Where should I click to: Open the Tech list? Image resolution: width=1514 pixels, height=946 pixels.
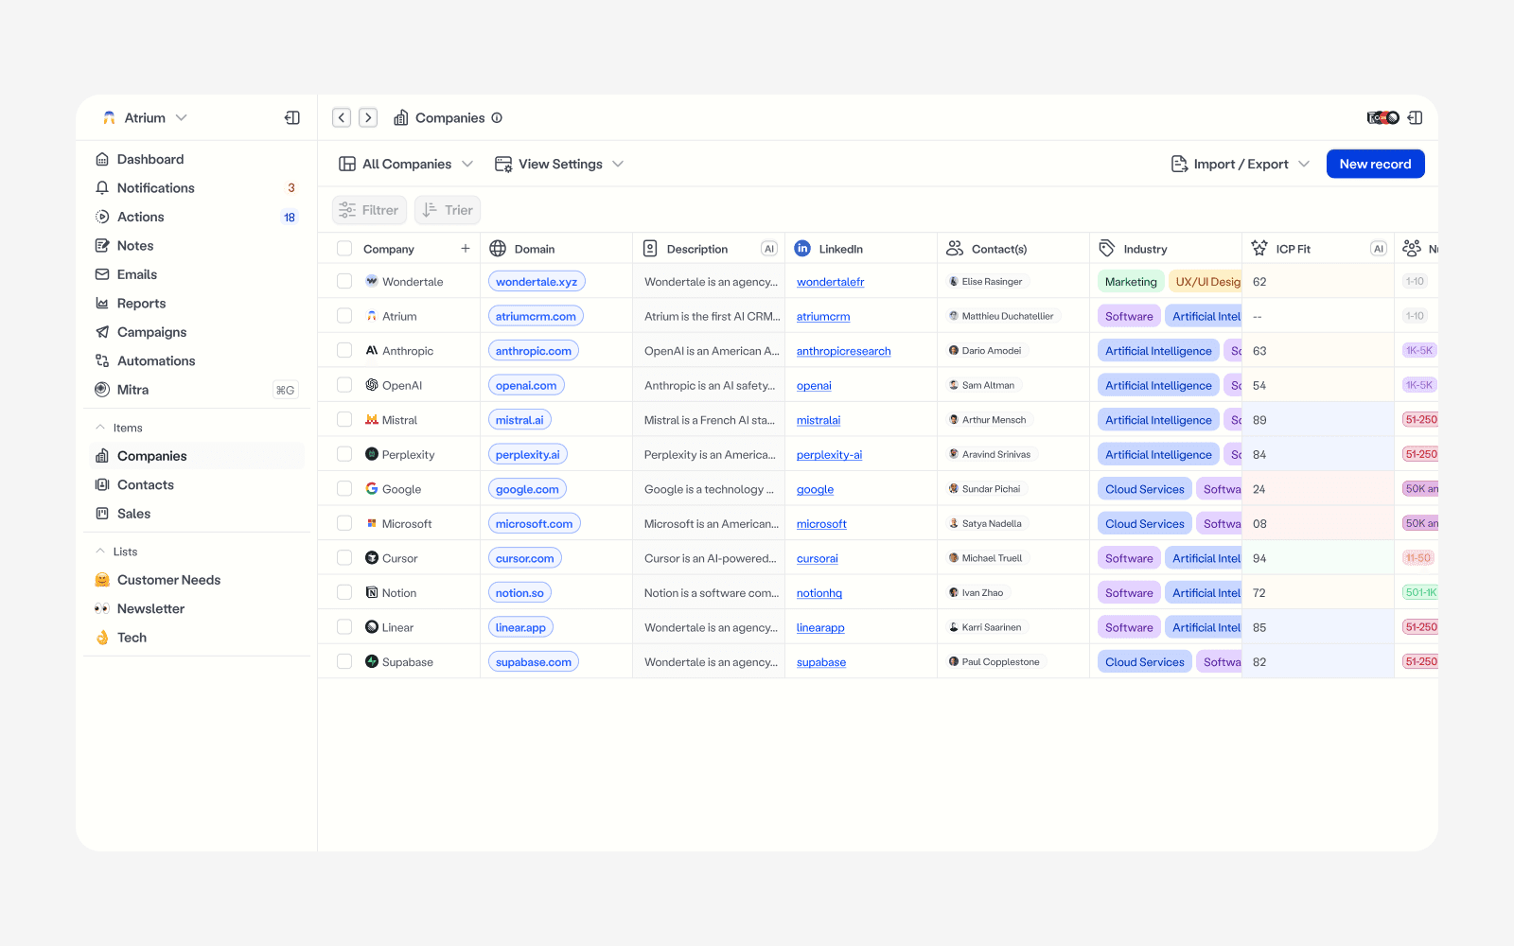click(x=197, y=638)
